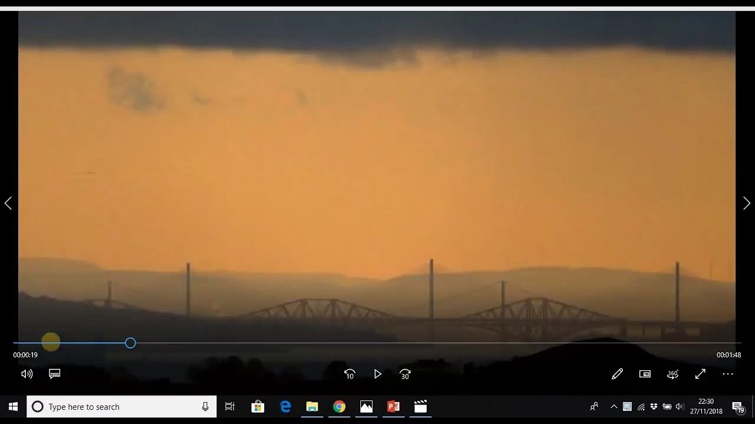Play the video
The image size is (755, 424).
(x=377, y=374)
